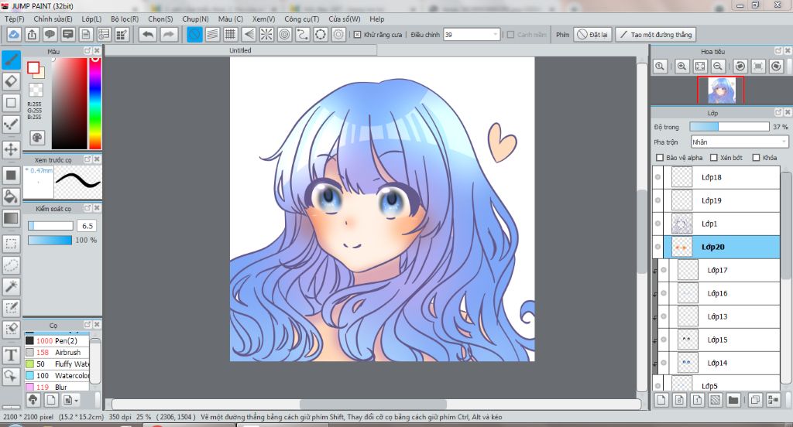Image resolution: width=793 pixels, height=427 pixels.
Task: Select the Bucket fill tool
Action: click(11, 196)
